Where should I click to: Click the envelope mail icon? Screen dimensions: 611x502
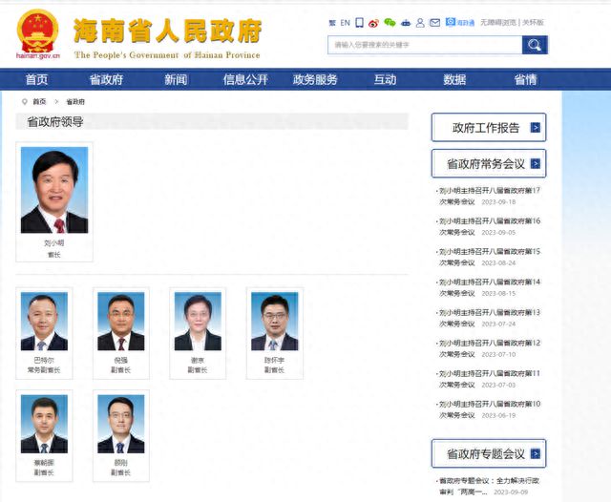pyautogui.click(x=435, y=22)
